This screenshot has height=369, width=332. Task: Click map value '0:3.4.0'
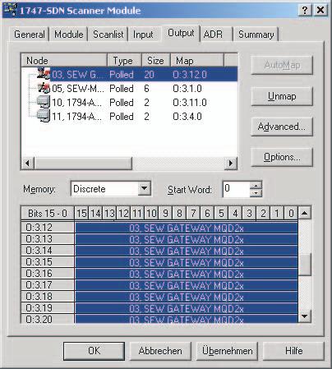(x=187, y=117)
